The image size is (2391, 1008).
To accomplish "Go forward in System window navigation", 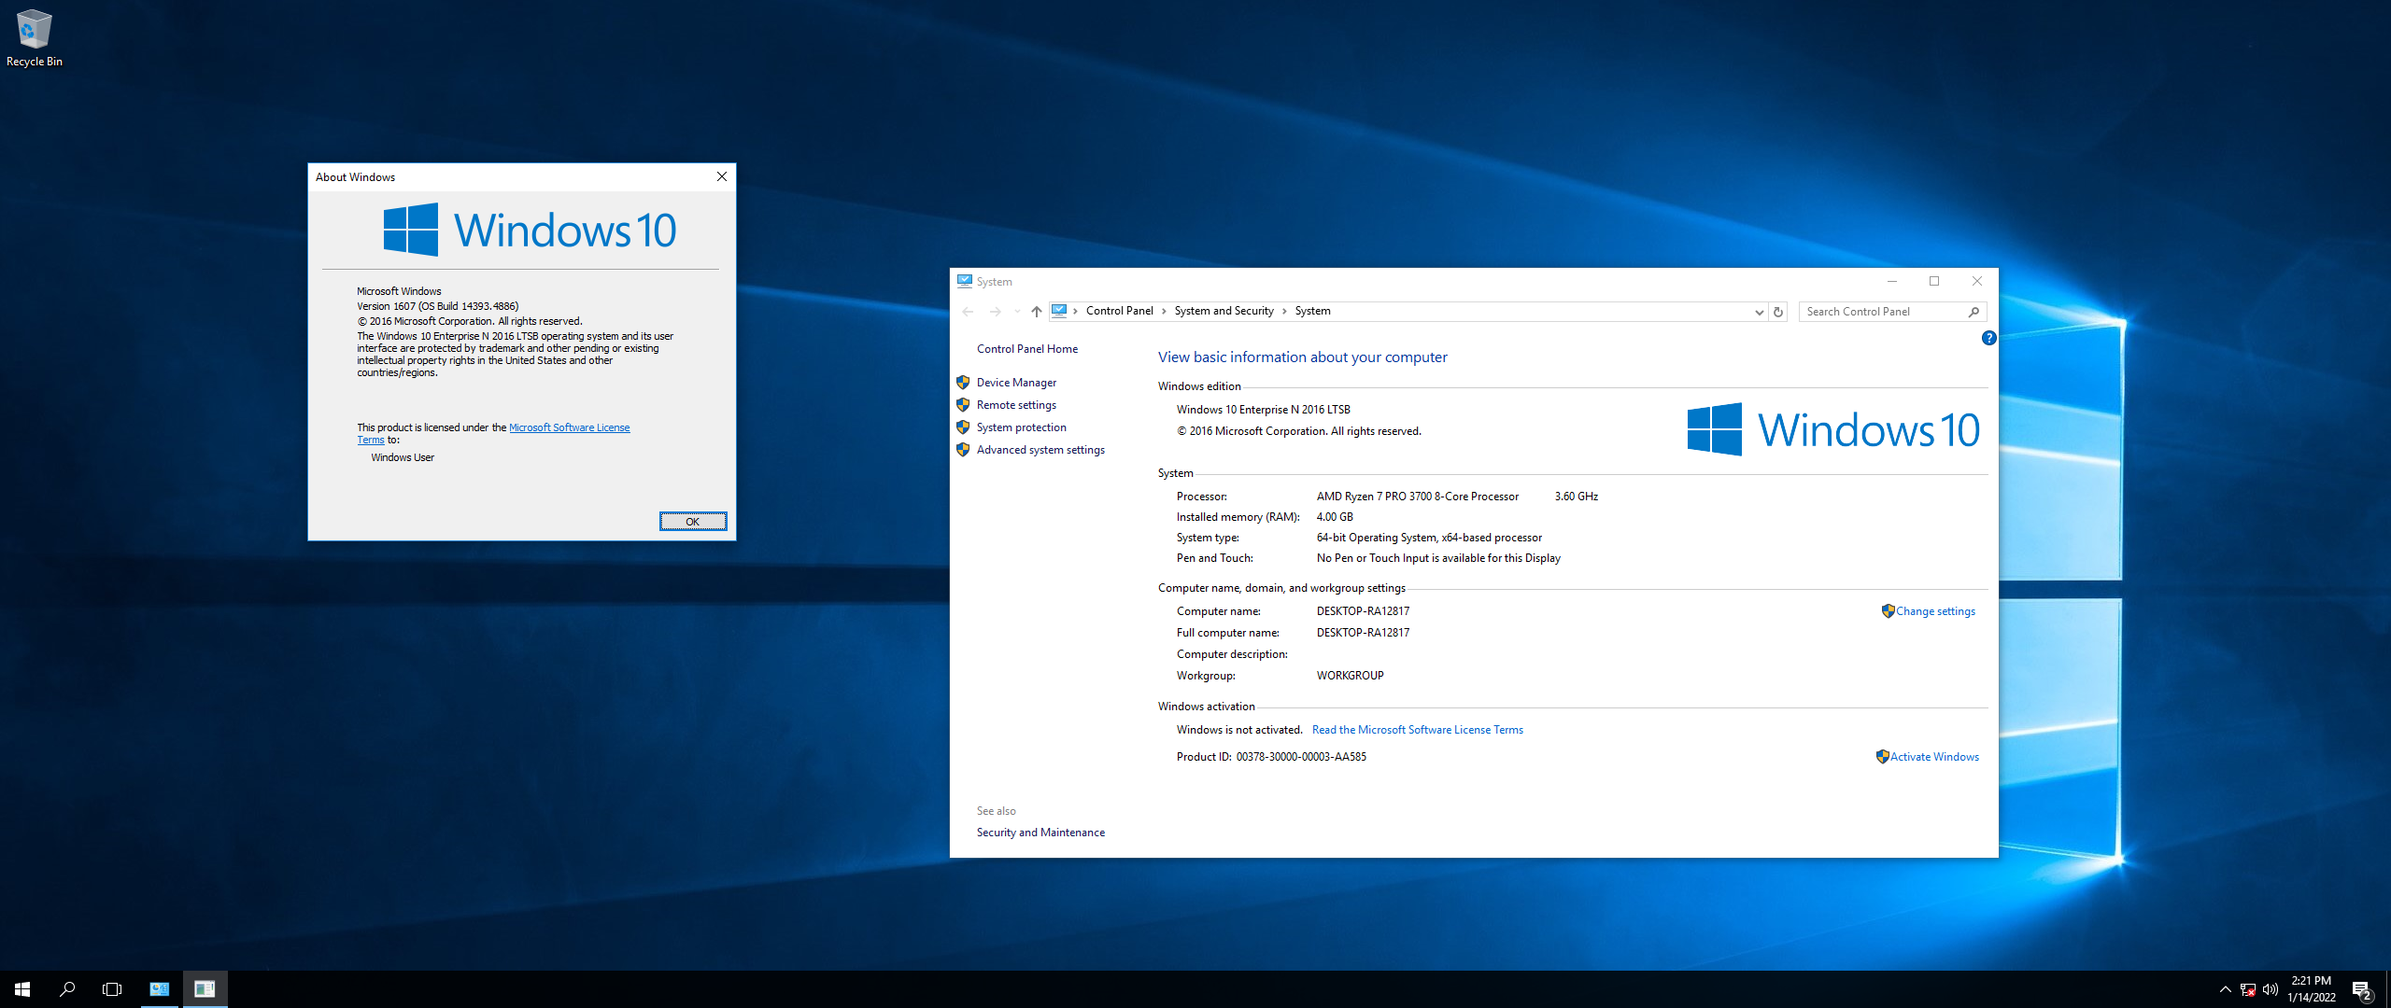I will (996, 312).
